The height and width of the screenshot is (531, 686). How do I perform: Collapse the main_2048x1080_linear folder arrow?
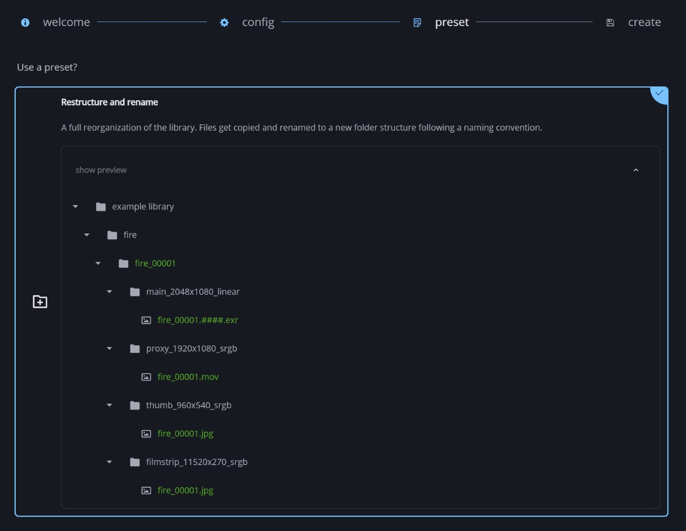pyautogui.click(x=109, y=292)
